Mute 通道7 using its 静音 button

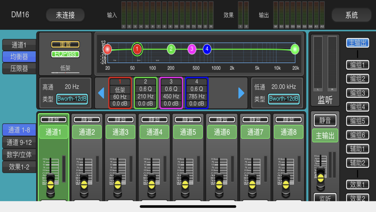255,120
